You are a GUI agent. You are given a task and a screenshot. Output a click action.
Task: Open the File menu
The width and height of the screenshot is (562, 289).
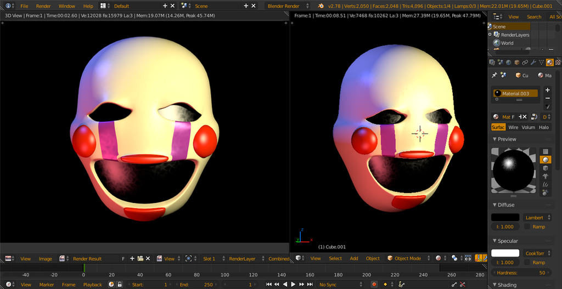[24, 6]
